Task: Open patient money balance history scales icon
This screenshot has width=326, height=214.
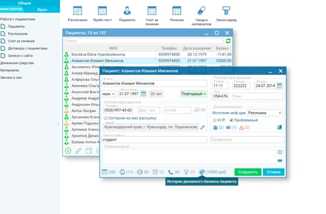Action: (201, 172)
